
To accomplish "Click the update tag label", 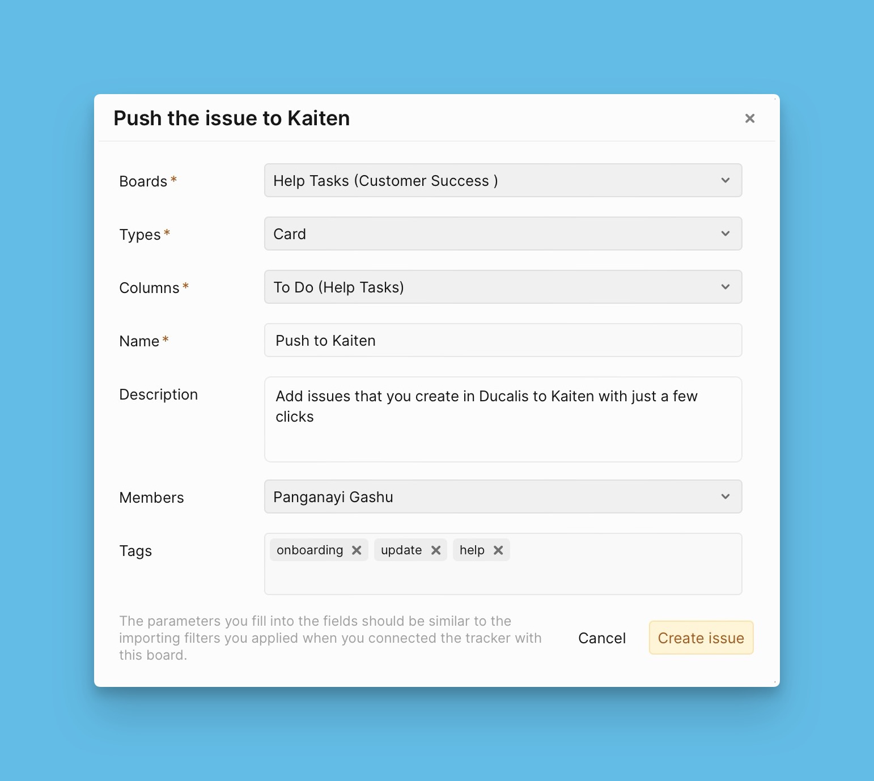I will (x=401, y=550).
